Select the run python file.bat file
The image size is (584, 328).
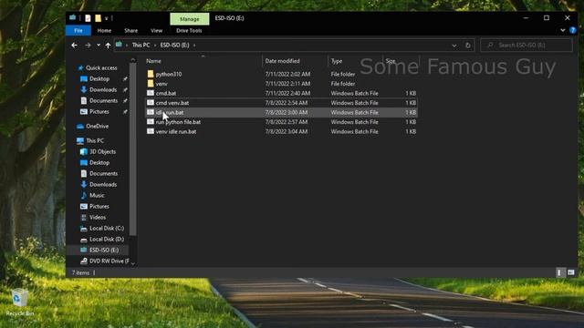pyautogui.click(x=178, y=122)
